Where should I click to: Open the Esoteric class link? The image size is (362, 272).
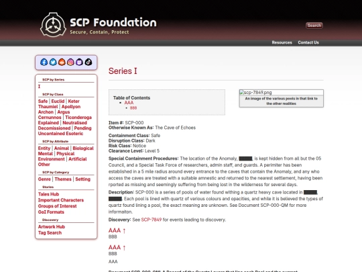[76, 134]
